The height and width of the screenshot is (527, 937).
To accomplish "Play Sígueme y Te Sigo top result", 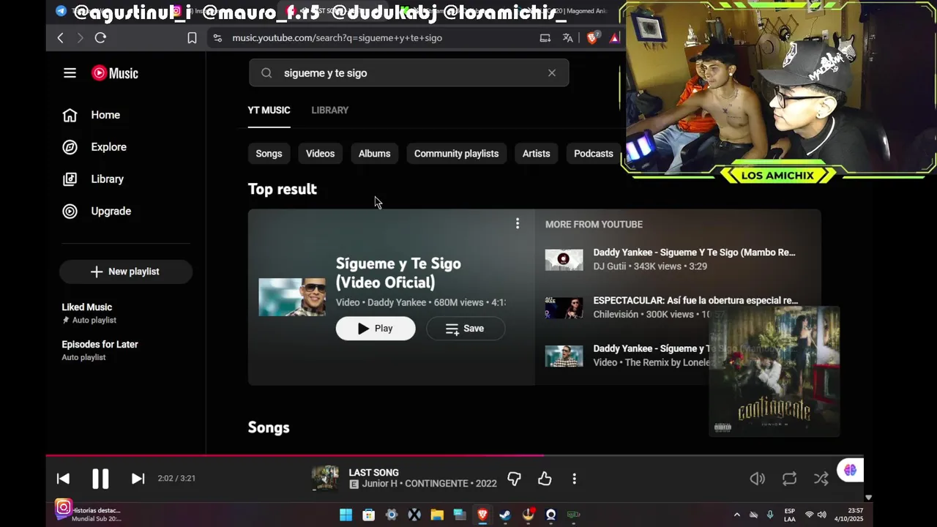I will coord(376,329).
